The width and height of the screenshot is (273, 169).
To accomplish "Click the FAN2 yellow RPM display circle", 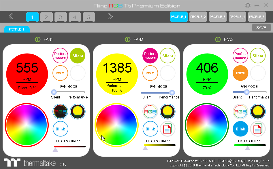I will [117, 74].
